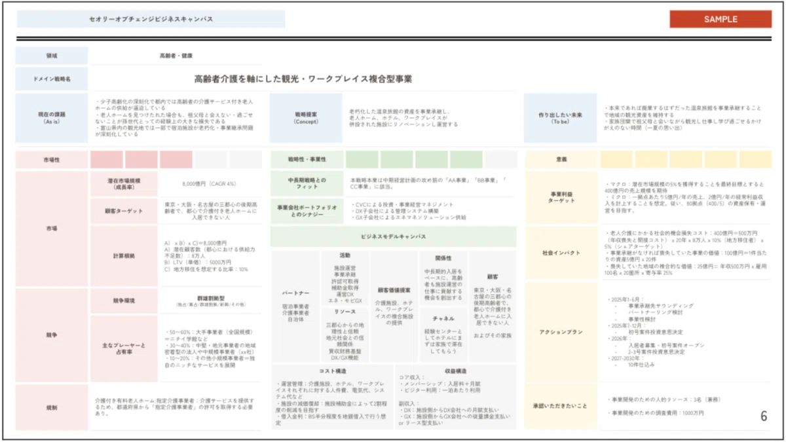Click the 意義 section header
786x442 pixels.
[x=561, y=159]
